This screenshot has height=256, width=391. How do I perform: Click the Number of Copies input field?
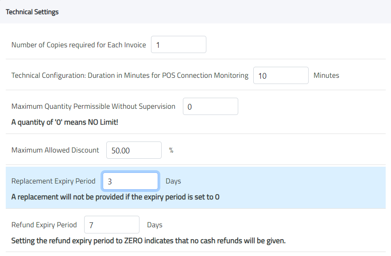(x=178, y=44)
